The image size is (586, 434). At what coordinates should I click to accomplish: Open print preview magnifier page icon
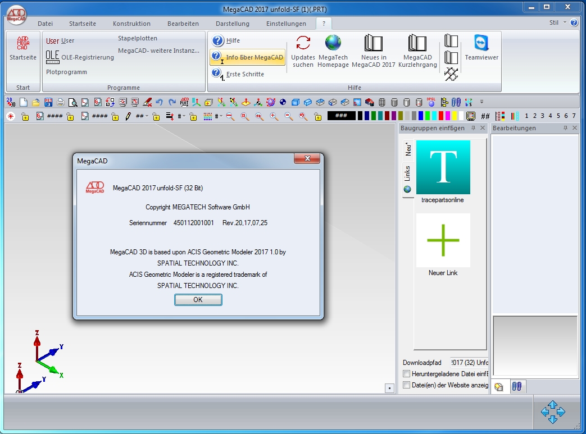[x=73, y=102]
